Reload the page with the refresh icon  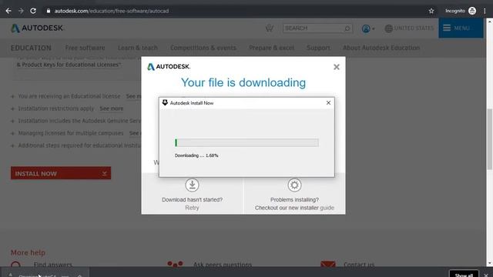[x=33, y=11]
